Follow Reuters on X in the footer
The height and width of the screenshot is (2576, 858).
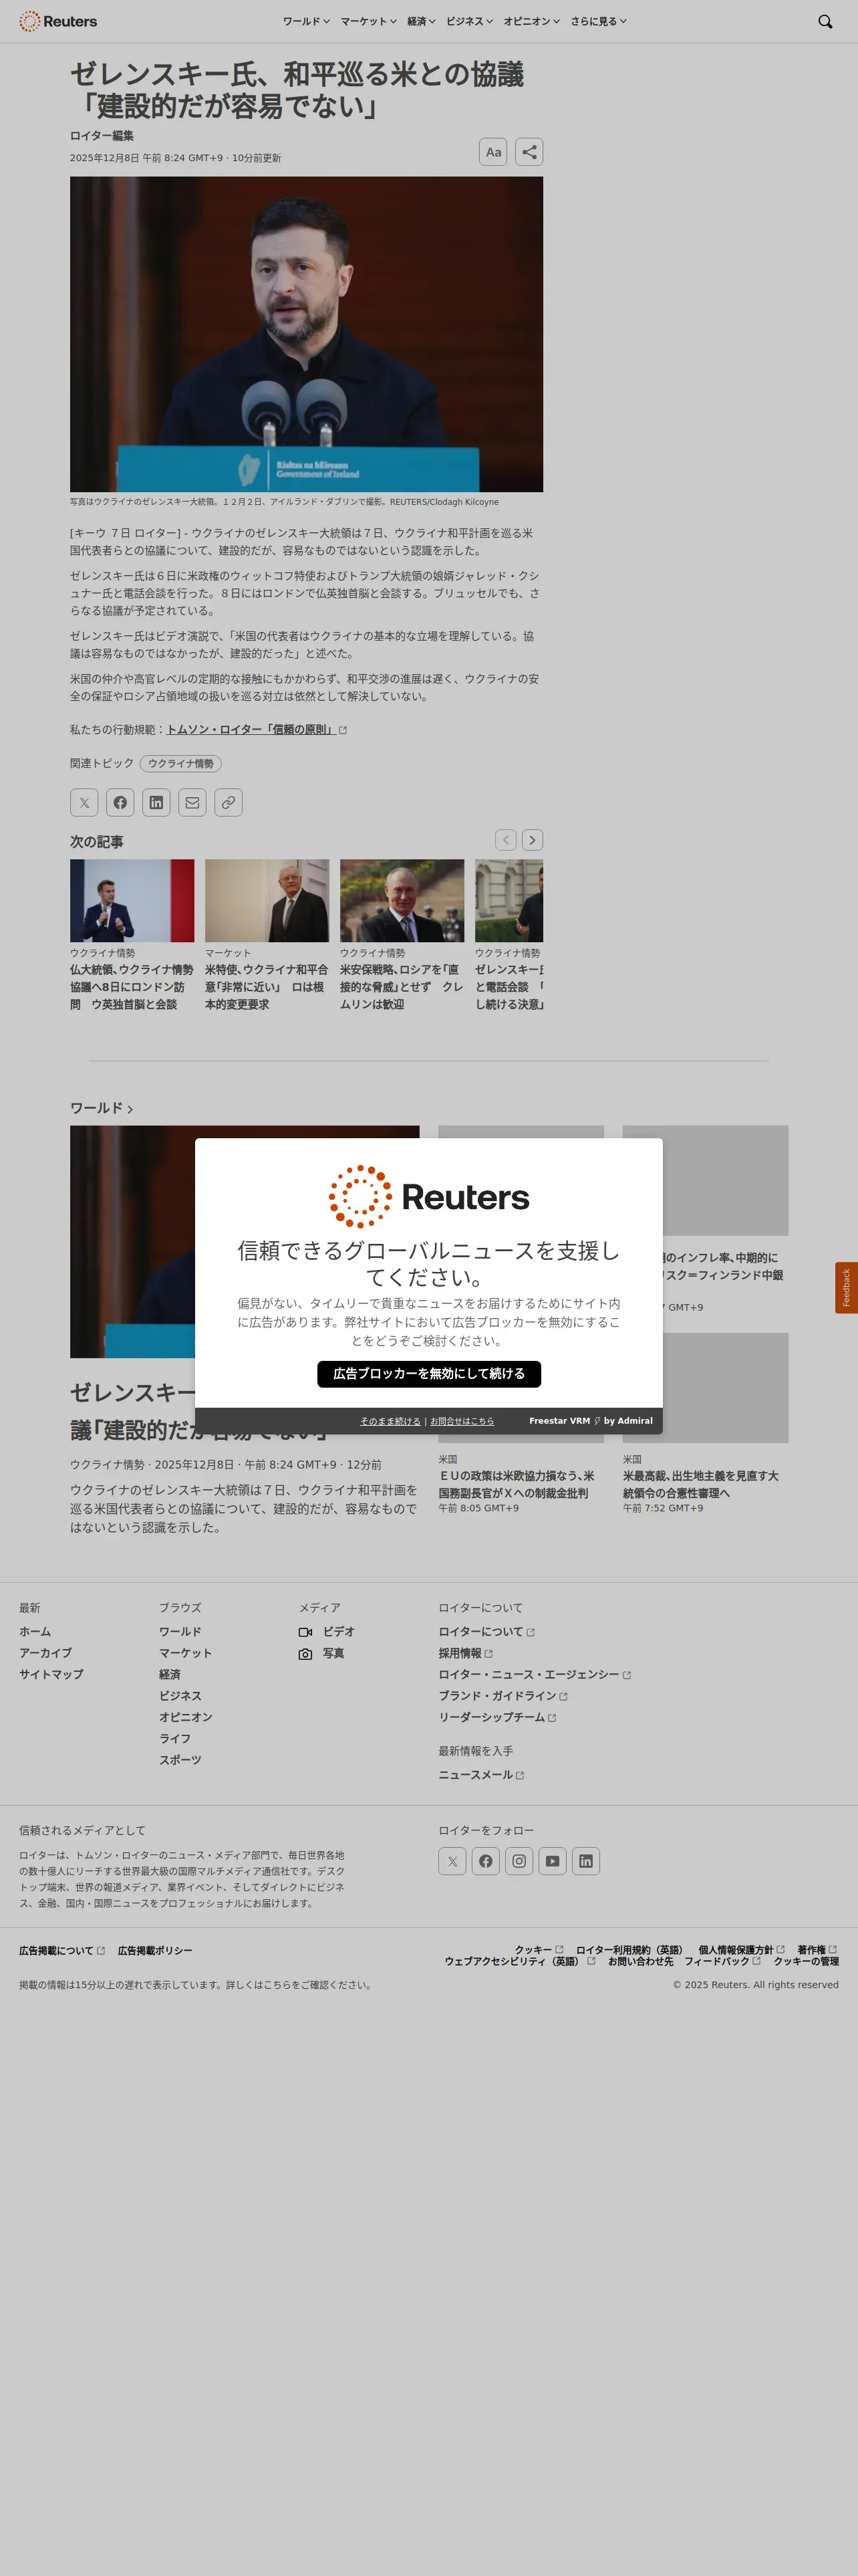pyautogui.click(x=452, y=1861)
